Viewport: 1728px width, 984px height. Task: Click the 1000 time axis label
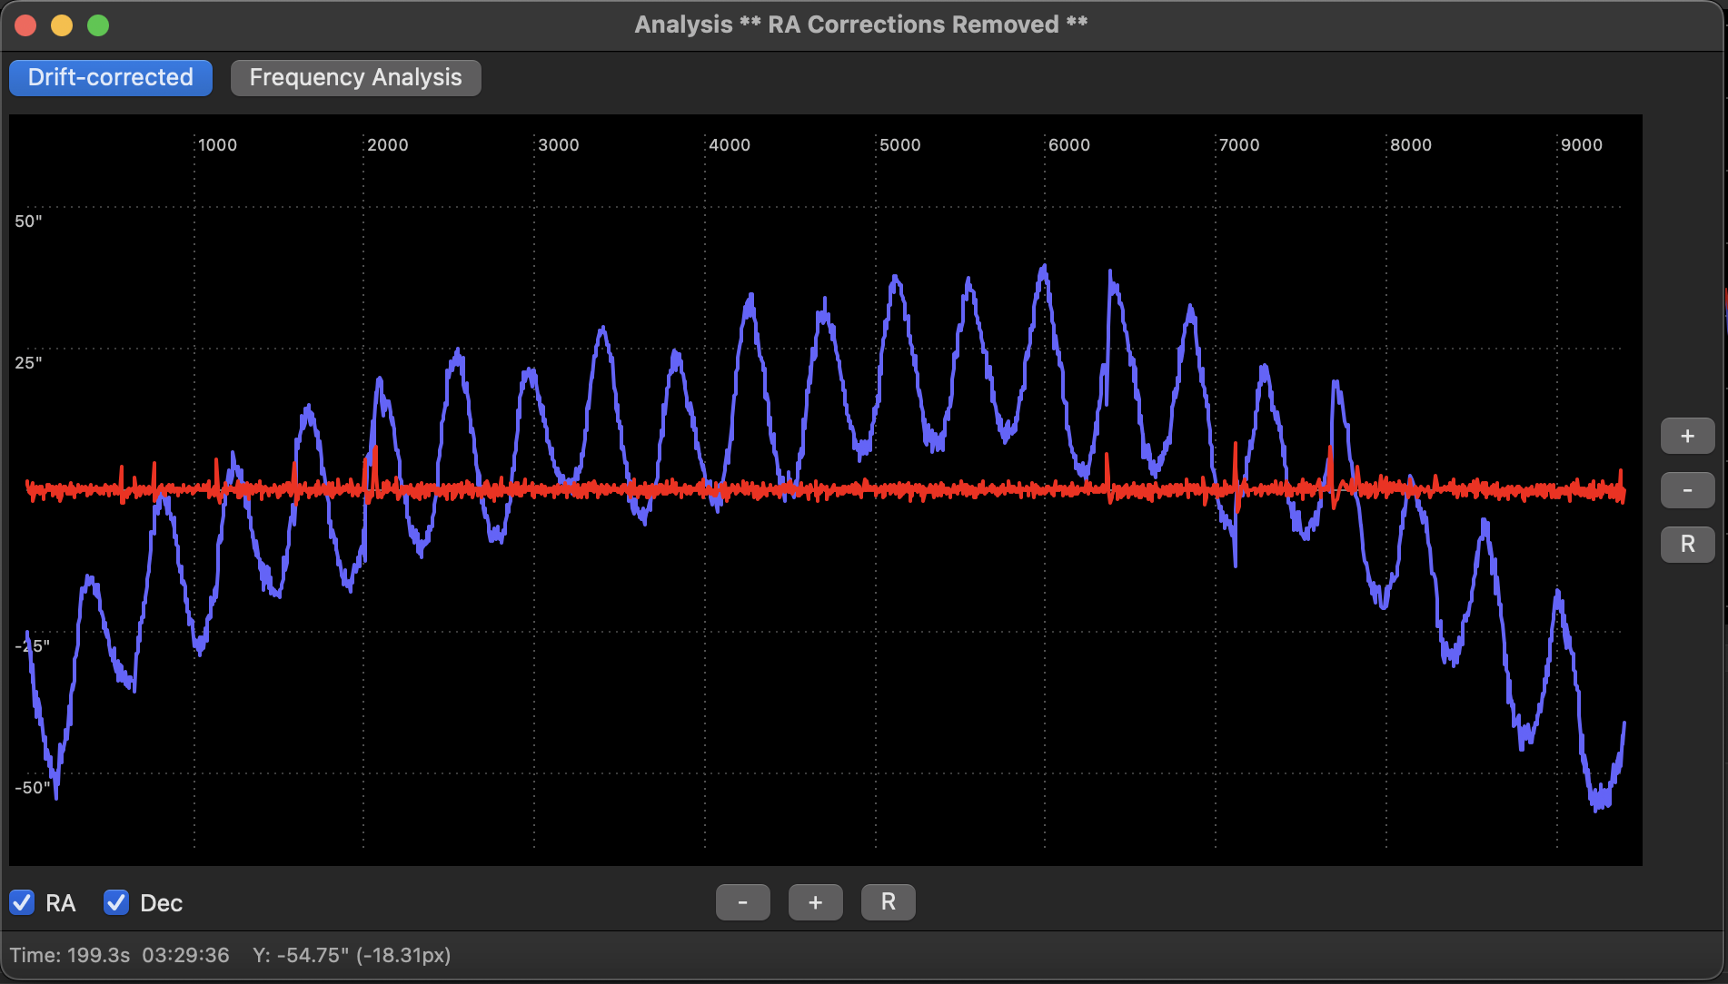[217, 145]
